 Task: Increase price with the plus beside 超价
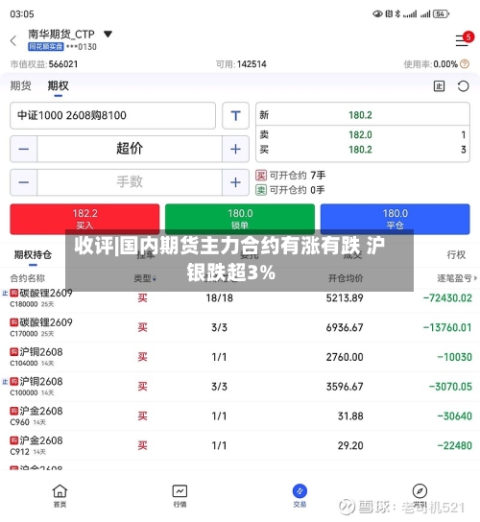(x=235, y=149)
